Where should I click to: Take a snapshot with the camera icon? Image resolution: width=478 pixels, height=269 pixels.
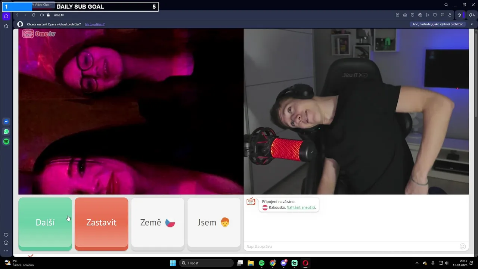(405, 15)
